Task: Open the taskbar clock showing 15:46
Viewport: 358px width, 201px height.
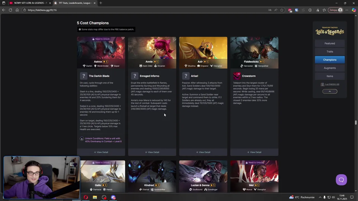Action: coord(343,197)
